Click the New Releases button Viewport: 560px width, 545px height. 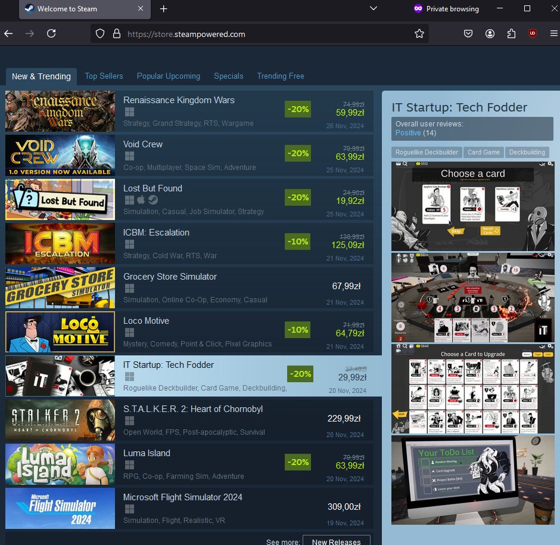click(x=337, y=541)
